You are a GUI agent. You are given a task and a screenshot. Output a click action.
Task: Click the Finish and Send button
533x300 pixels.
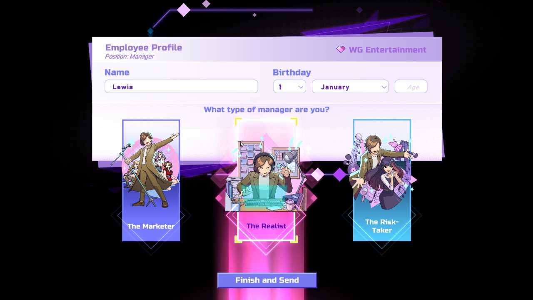267,280
